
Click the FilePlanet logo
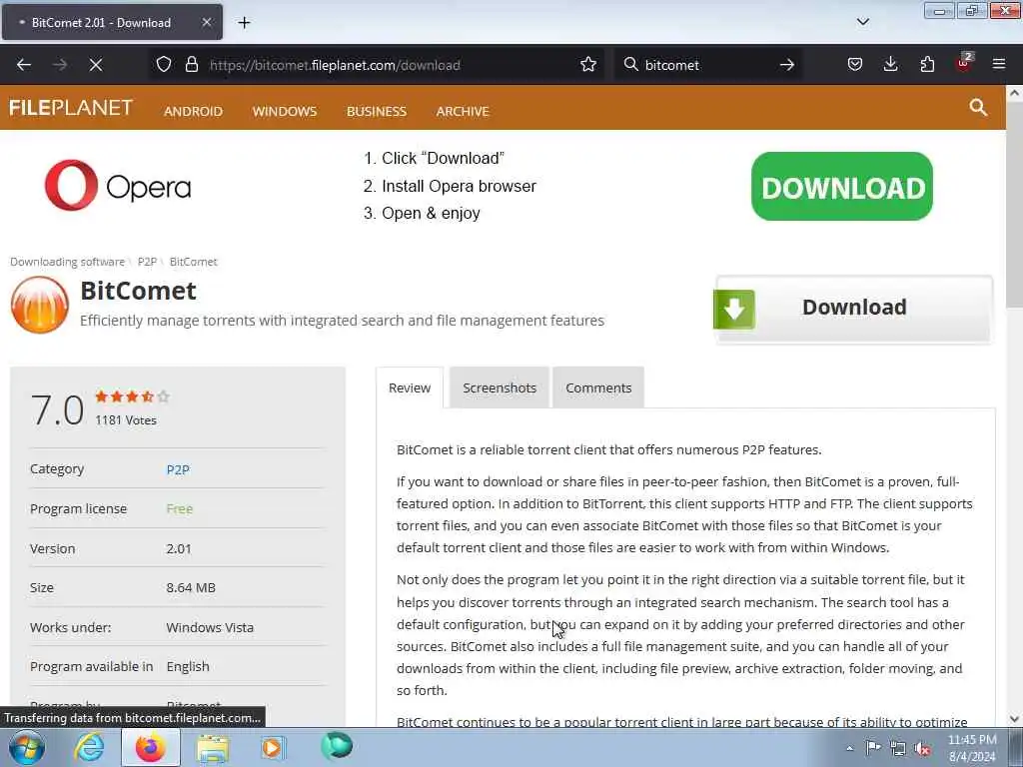71,108
